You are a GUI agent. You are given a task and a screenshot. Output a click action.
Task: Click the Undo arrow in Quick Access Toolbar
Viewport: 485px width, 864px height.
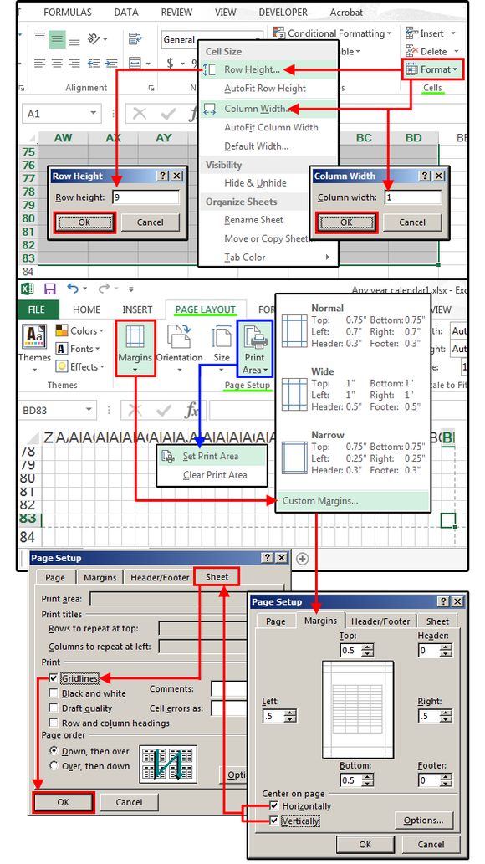coord(74,289)
